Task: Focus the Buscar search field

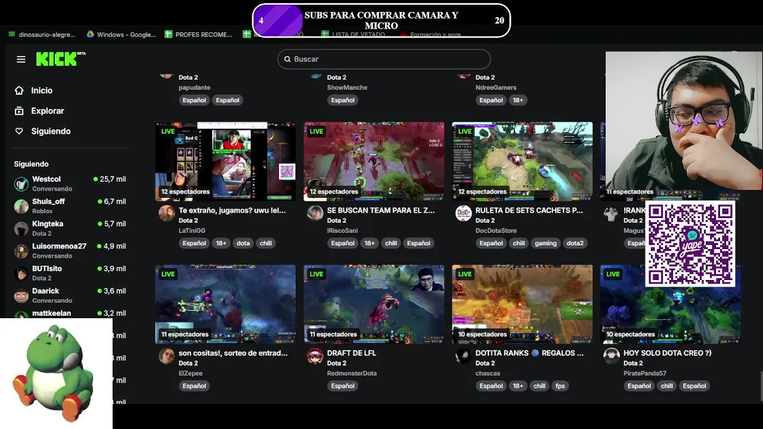Action: [384, 59]
